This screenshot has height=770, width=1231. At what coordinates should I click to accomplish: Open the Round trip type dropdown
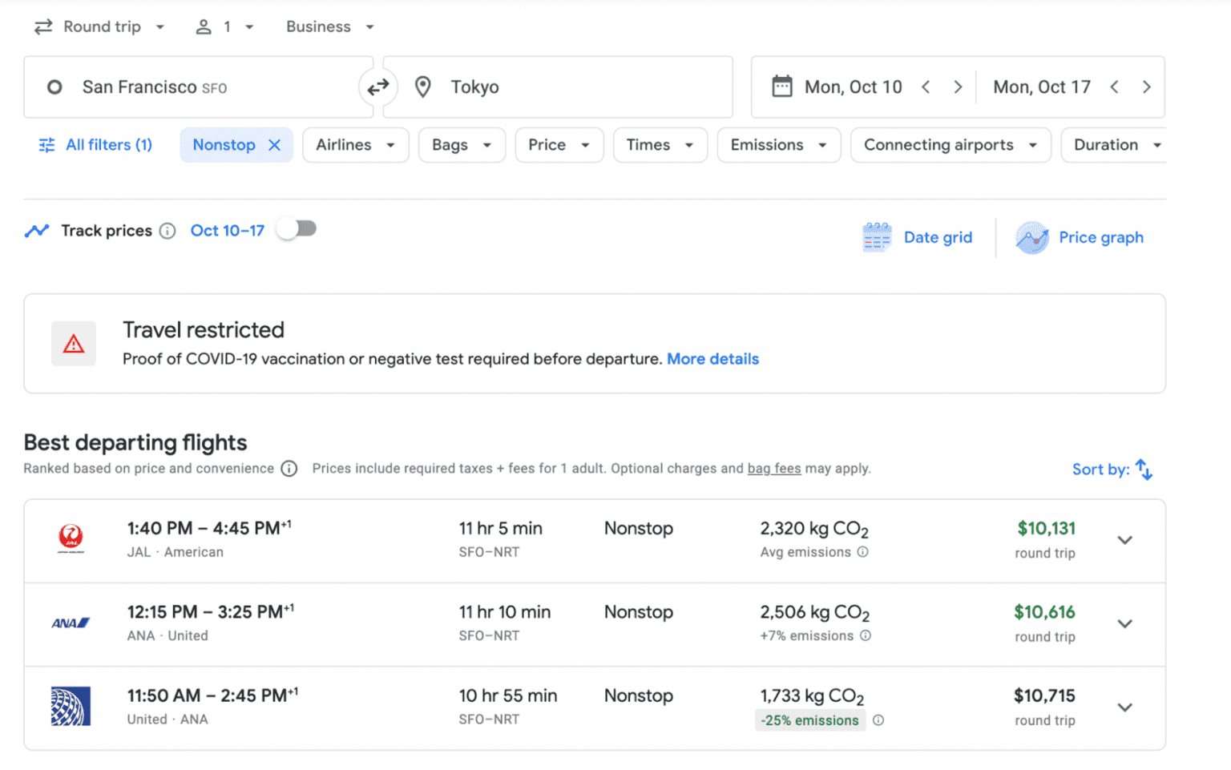(x=100, y=26)
